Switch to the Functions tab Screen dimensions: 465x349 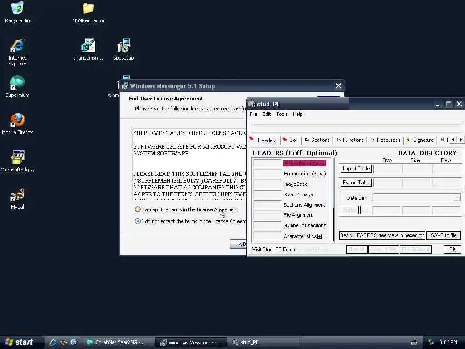[350, 140]
